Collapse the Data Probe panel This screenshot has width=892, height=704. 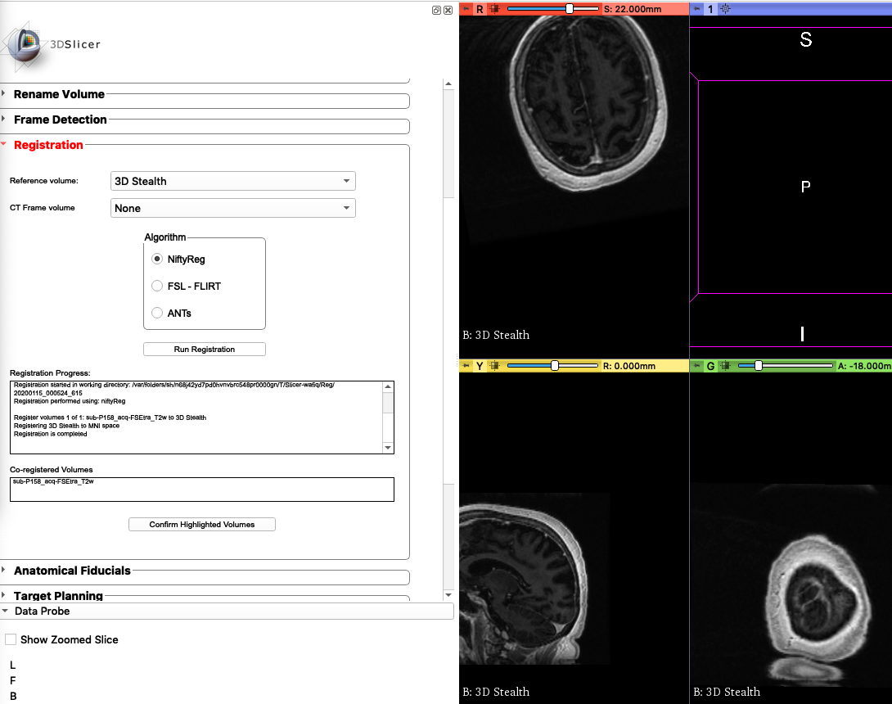tap(227, 611)
